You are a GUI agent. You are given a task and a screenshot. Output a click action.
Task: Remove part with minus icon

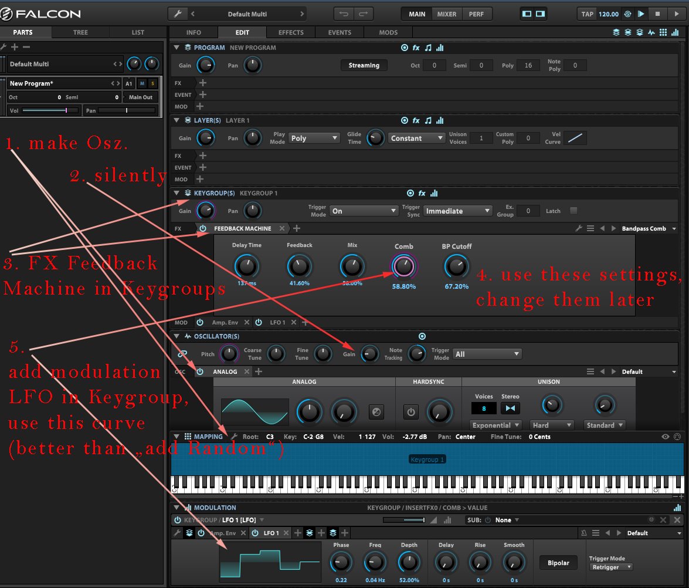tap(26, 47)
